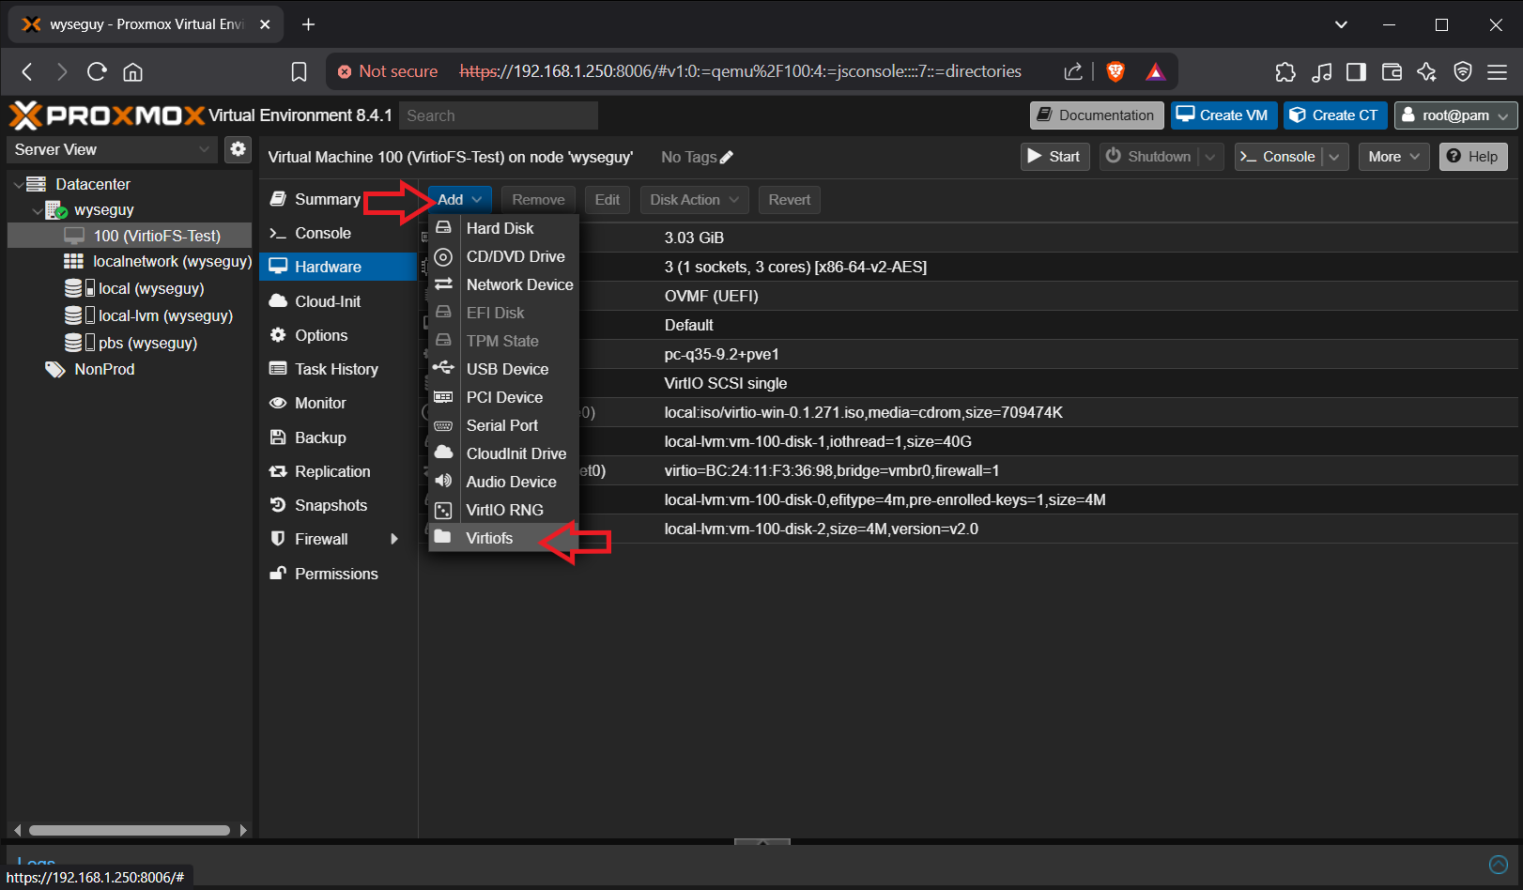The width and height of the screenshot is (1523, 890).
Task: Open server view settings gear
Action: 238,149
